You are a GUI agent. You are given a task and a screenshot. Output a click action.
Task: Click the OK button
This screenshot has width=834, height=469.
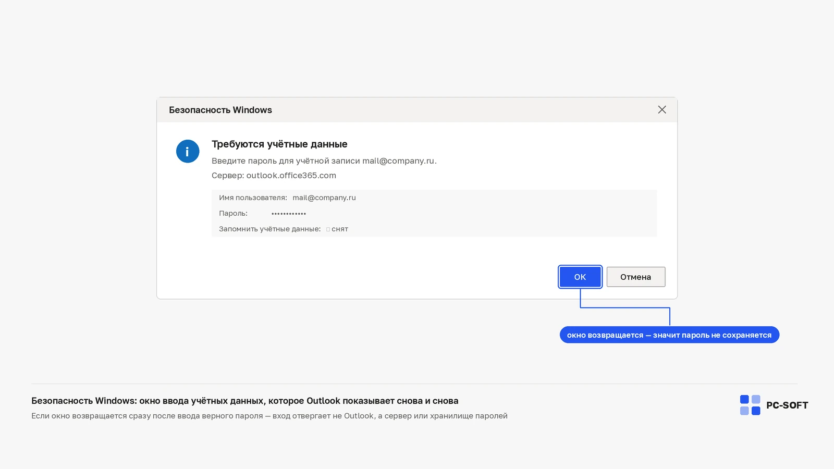580,277
